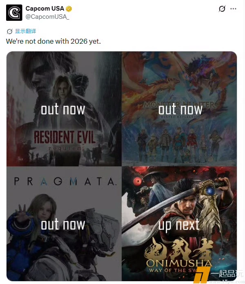Click the 显示翻译 show translation link
The image size is (245, 284).
[x=26, y=31]
